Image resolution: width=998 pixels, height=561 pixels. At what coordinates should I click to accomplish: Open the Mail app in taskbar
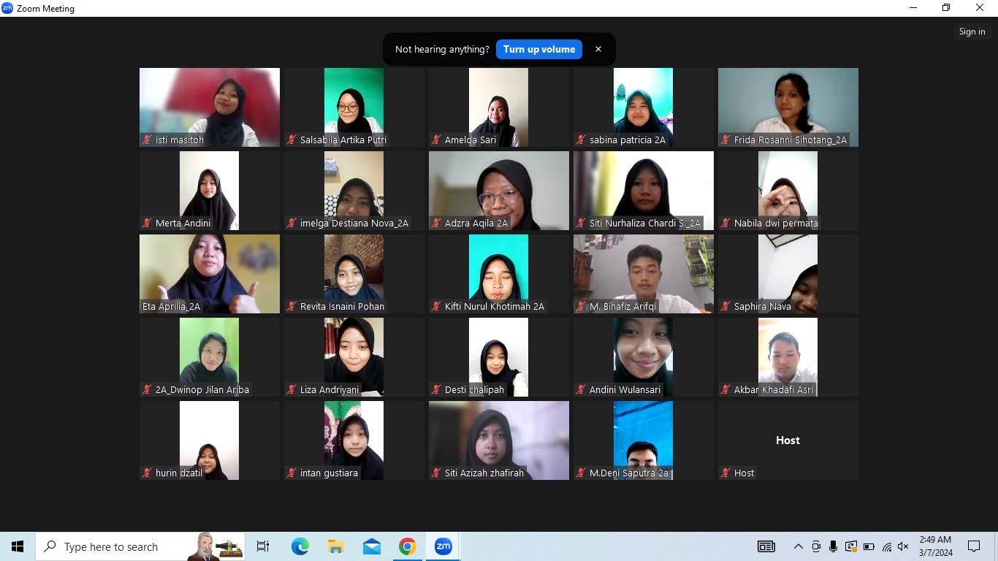click(x=372, y=546)
